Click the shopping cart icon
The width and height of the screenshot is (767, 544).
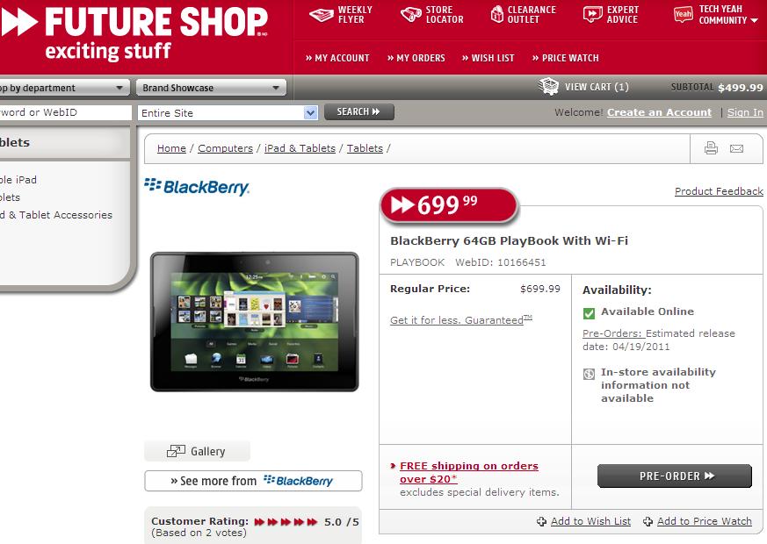click(x=548, y=87)
